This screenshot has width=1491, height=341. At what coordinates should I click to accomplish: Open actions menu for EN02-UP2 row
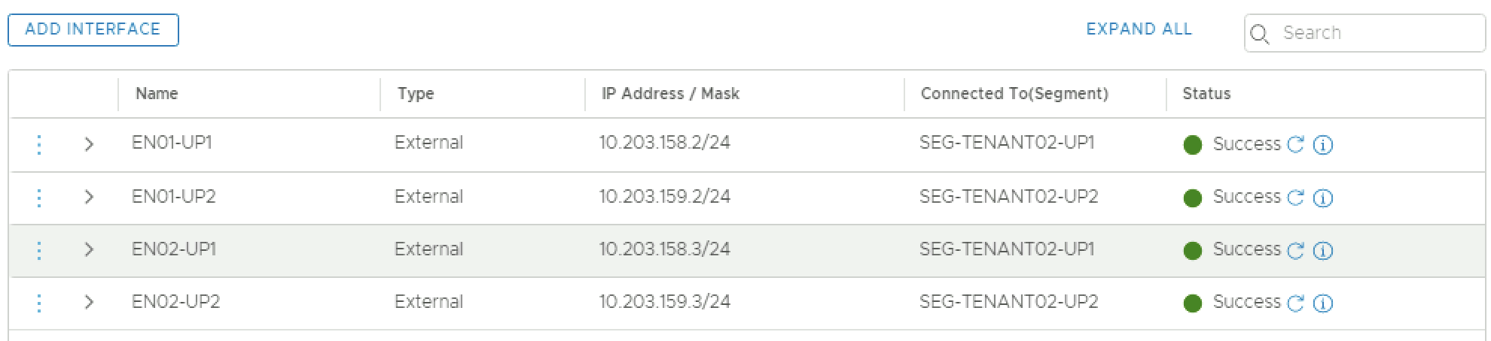point(39,303)
